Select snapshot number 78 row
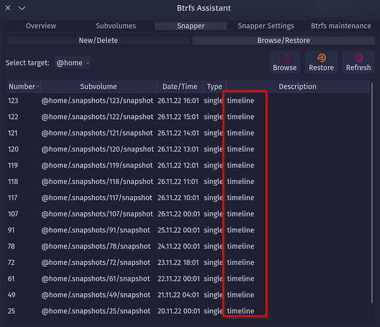380x327 pixels. (188, 247)
